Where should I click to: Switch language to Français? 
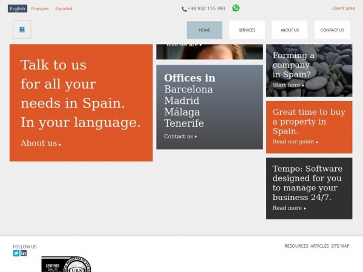pos(40,8)
